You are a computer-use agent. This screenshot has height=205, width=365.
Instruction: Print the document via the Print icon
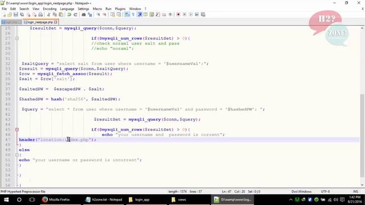[x=40, y=15]
